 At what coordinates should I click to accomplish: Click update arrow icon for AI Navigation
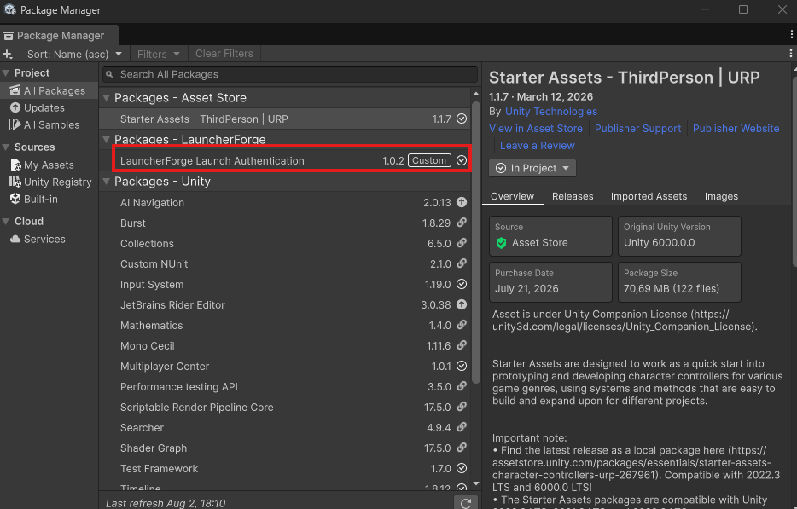tap(462, 202)
